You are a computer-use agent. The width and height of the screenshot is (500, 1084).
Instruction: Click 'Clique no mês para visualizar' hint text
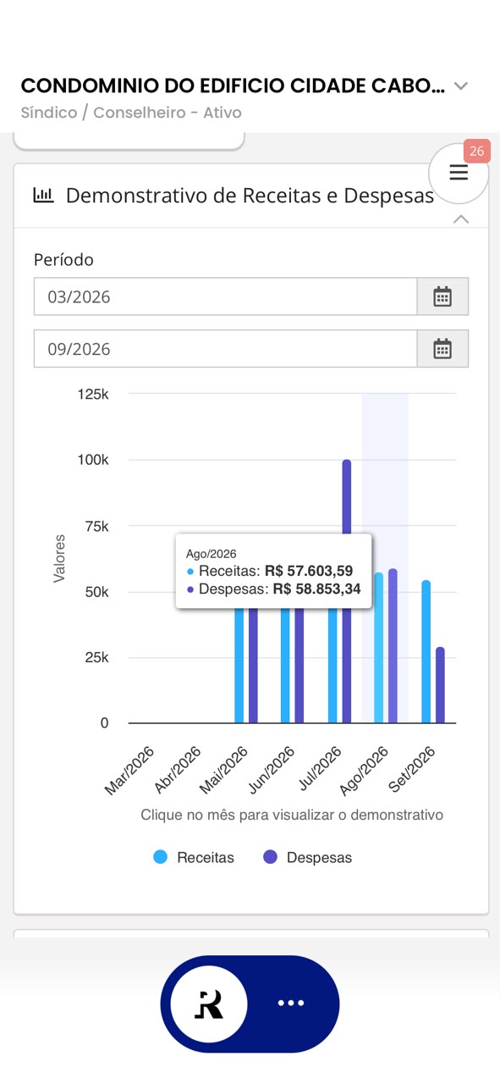coord(292,815)
